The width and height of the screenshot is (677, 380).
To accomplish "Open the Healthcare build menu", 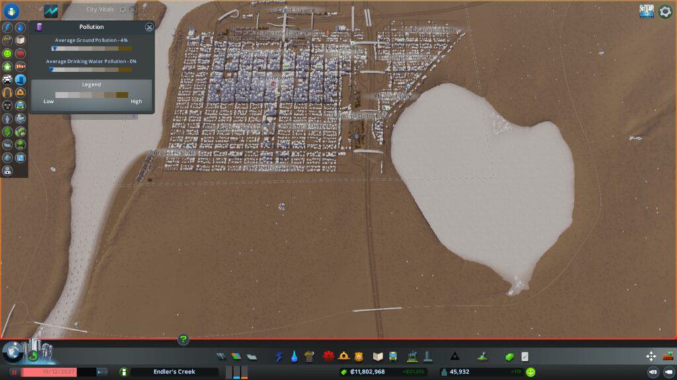I will pos(329,356).
